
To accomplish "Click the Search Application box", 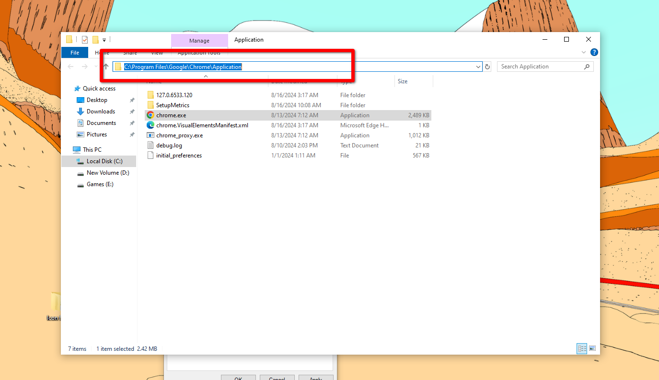I will click(545, 67).
